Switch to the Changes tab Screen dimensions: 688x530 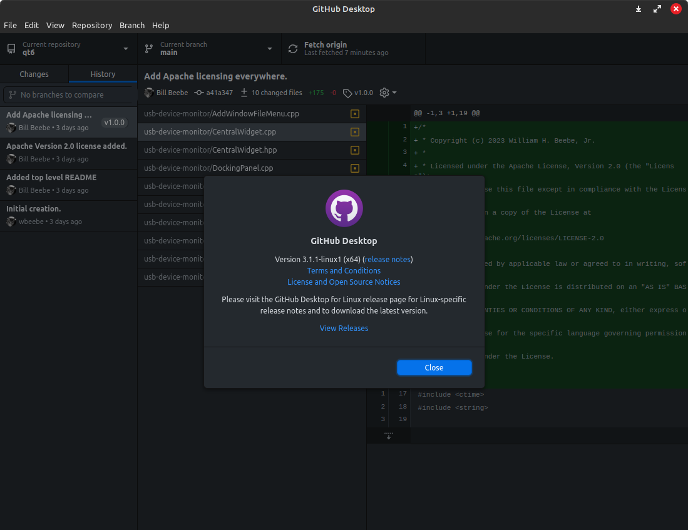click(34, 74)
